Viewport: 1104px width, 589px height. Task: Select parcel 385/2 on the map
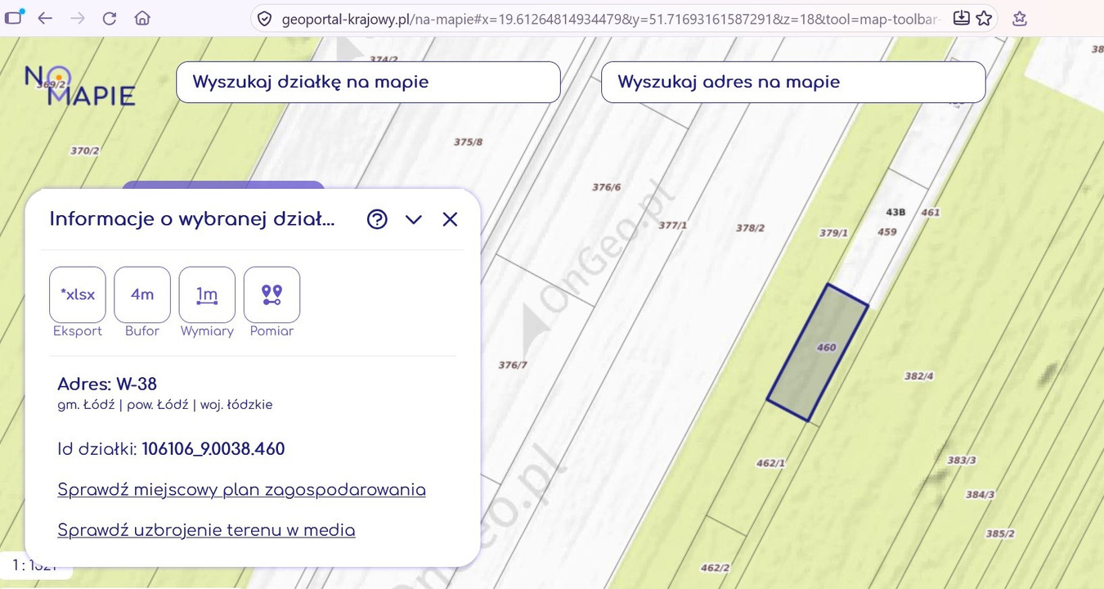[x=1000, y=533]
